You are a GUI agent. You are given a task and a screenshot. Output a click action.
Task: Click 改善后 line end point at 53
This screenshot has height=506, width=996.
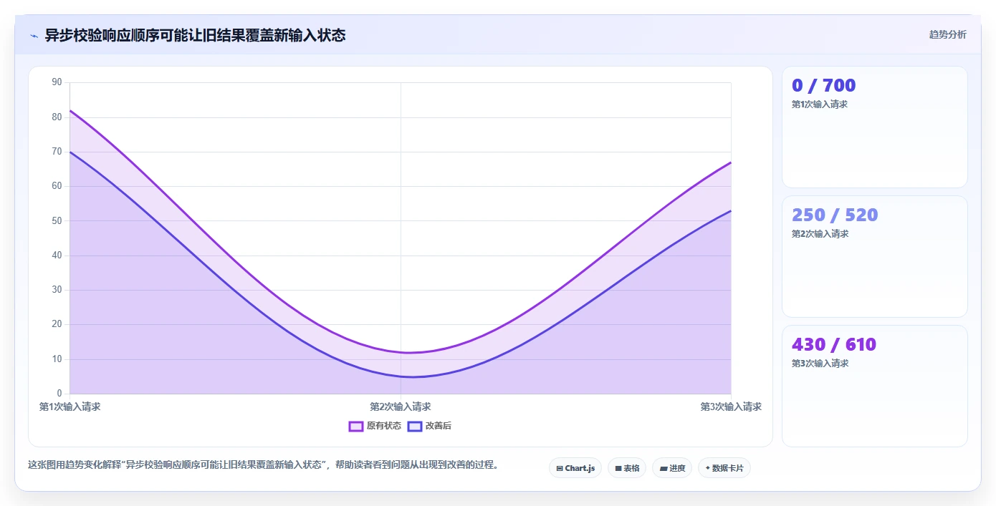(731, 210)
